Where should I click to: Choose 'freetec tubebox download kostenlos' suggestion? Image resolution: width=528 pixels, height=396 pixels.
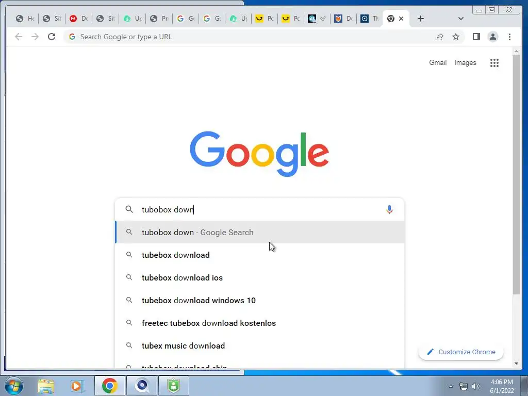260,323
